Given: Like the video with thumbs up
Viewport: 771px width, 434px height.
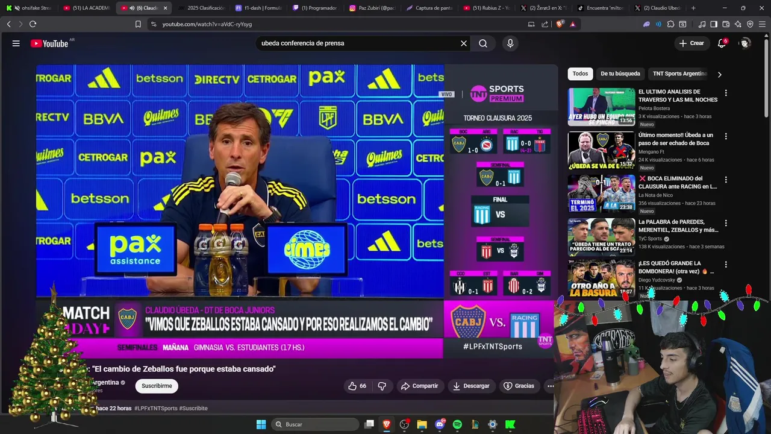Looking at the screenshot, I should point(357,386).
